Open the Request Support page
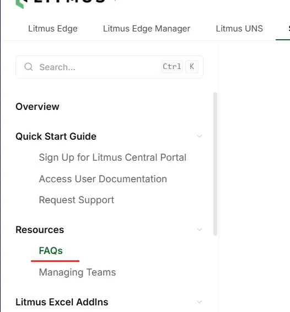The width and height of the screenshot is (290, 312). (x=77, y=200)
